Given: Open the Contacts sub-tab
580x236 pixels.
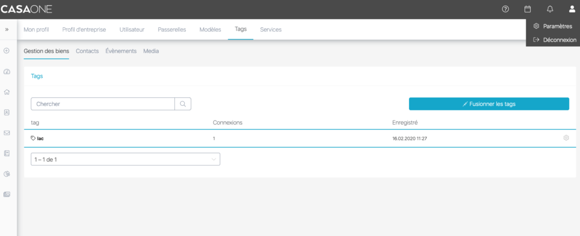Looking at the screenshot, I should pyautogui.click(x=87, y=51).
